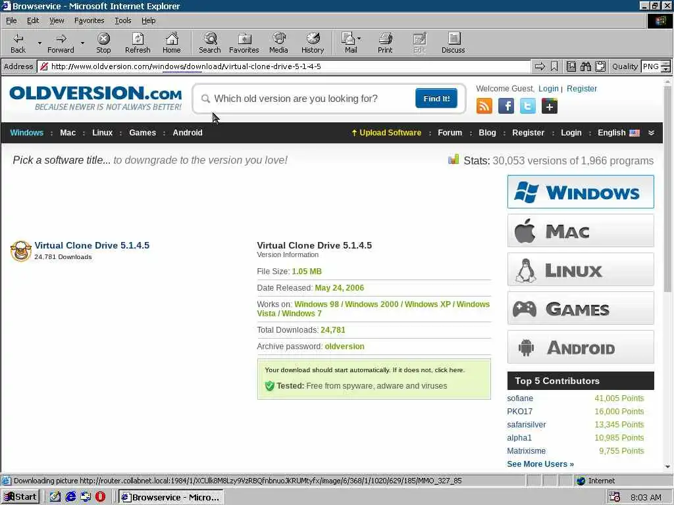Screen dimensions: 674x505
Task: Click the big Linux category button
Action: point(581,269)
